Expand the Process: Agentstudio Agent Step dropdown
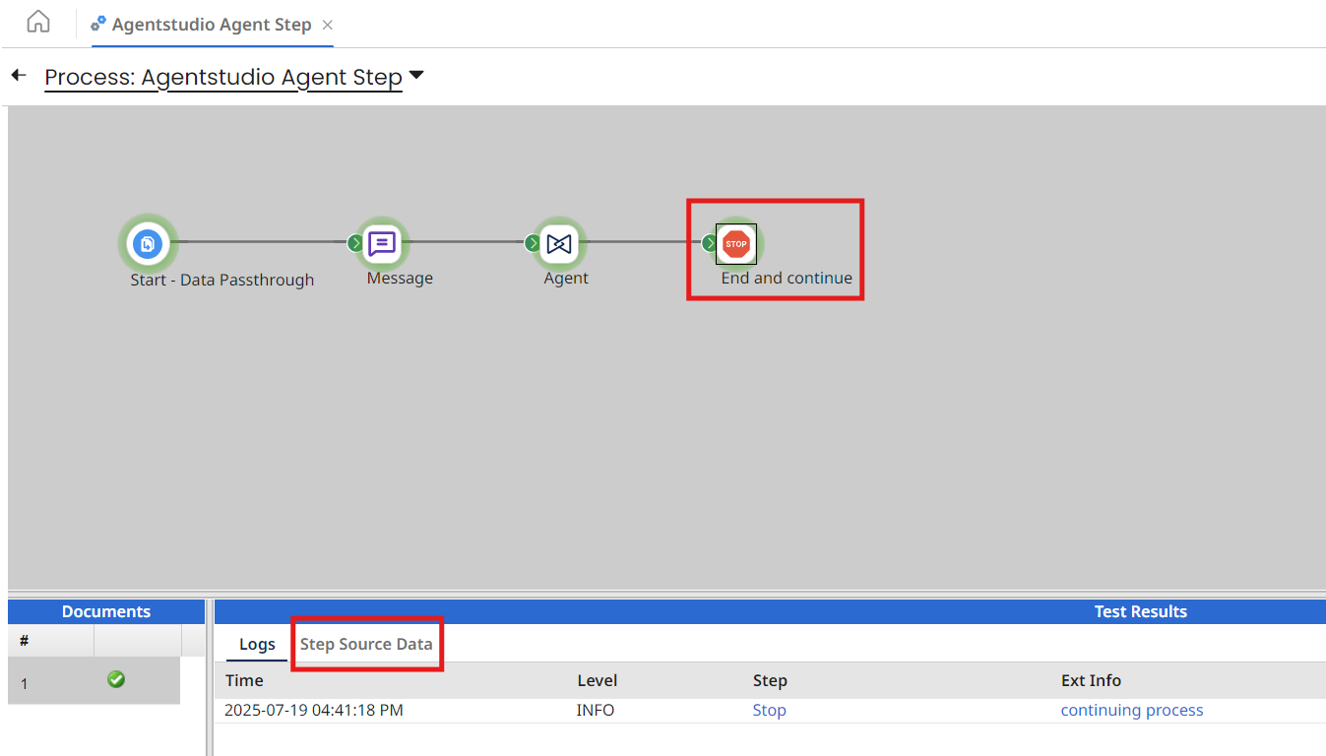1326x756 pixels. [415, 75]
